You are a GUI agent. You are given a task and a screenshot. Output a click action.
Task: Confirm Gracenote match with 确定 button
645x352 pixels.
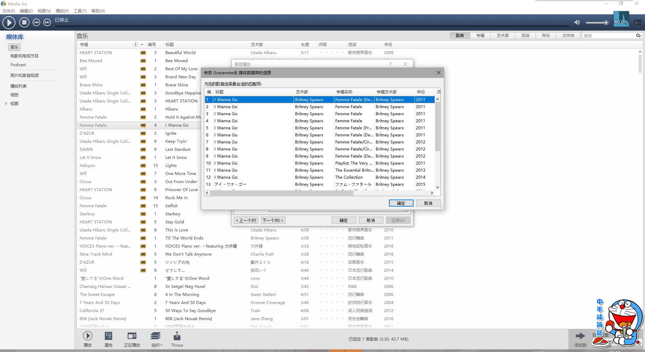(401, 203)
